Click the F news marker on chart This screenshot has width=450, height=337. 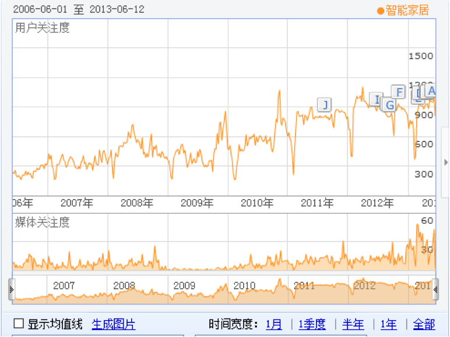click(399, 92)
